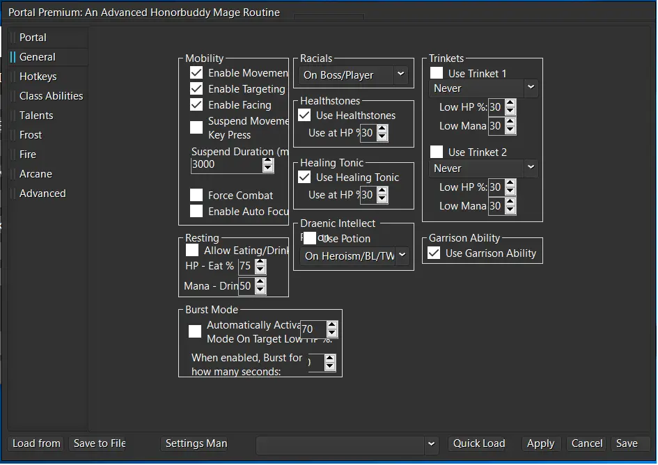Uncheck Use Garrison Ability

[434, 253]
